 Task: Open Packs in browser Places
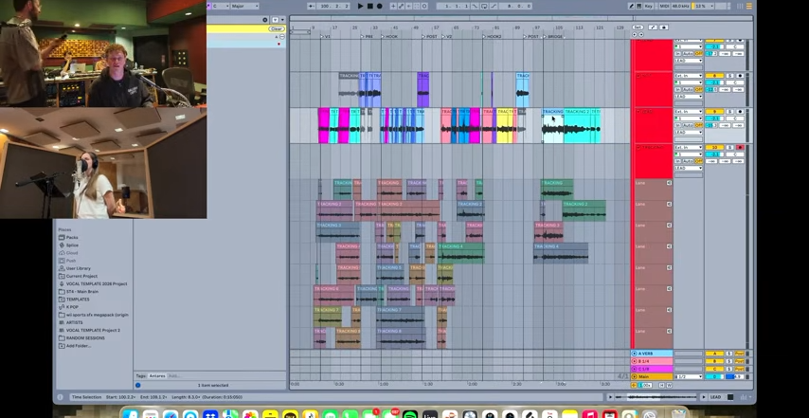pos(72,237)
